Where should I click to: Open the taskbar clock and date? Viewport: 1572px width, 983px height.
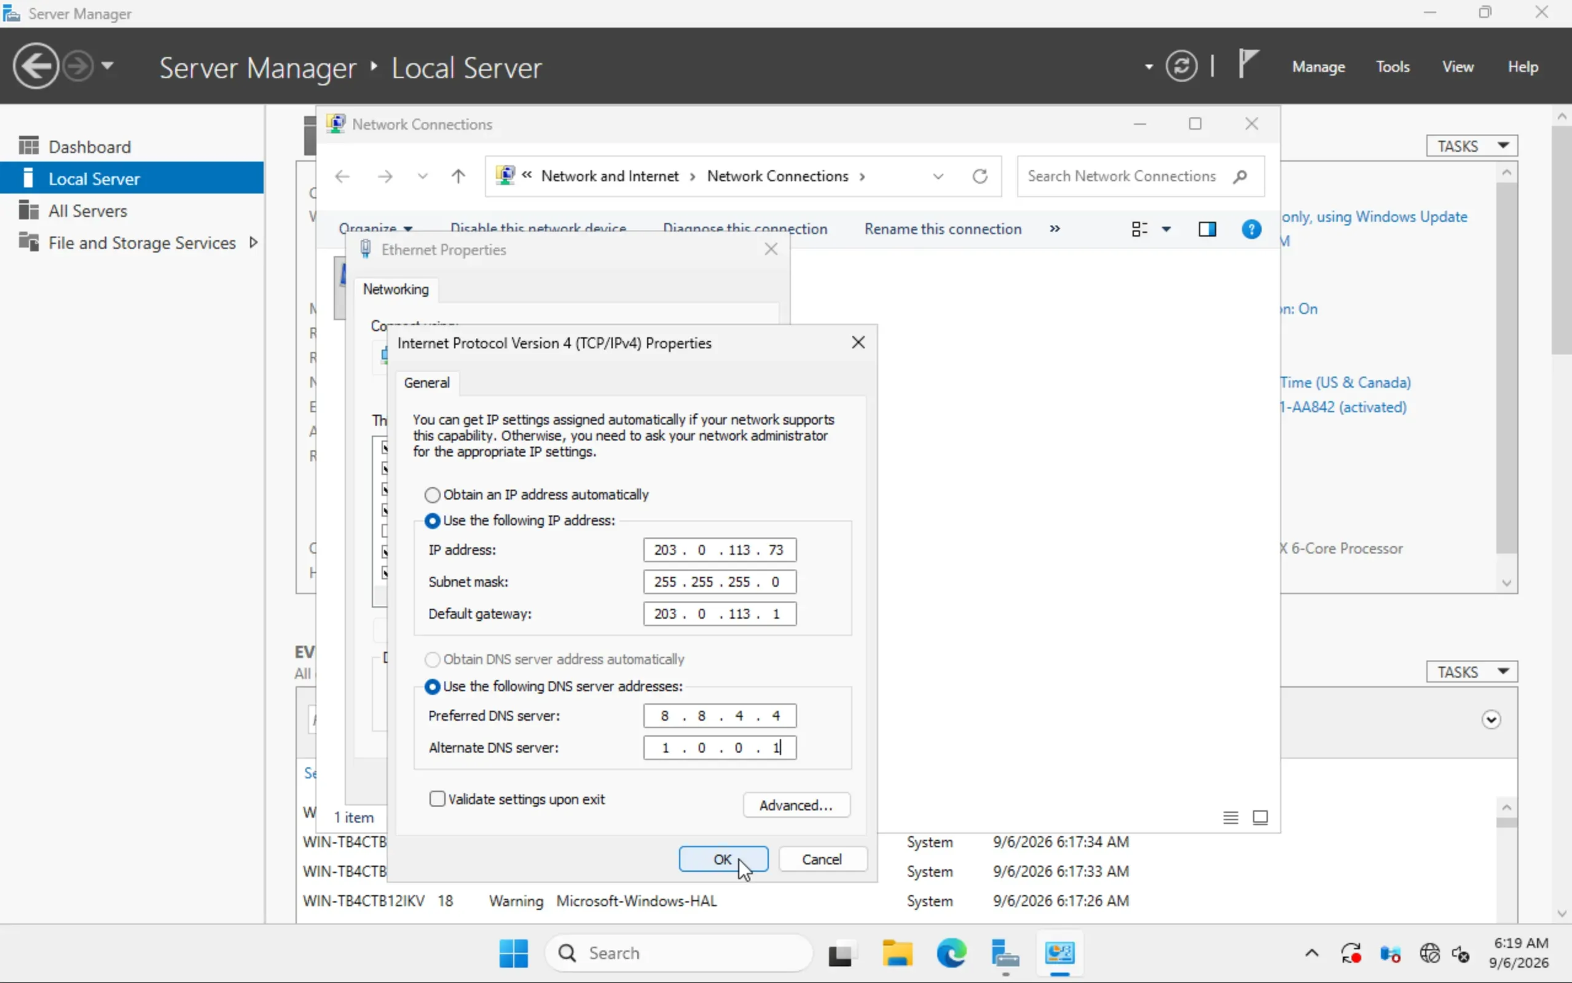pyautogui.click(x=1519, y=952)
